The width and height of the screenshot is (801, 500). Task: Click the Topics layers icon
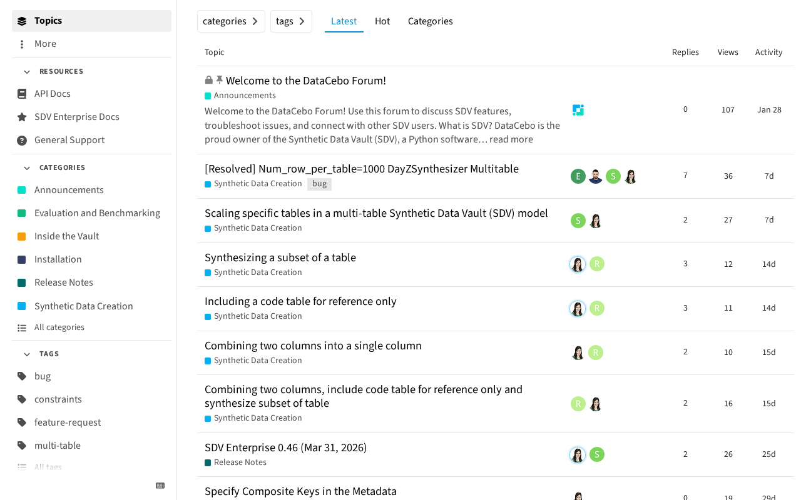pyautogui.click(x=22, y=21)
